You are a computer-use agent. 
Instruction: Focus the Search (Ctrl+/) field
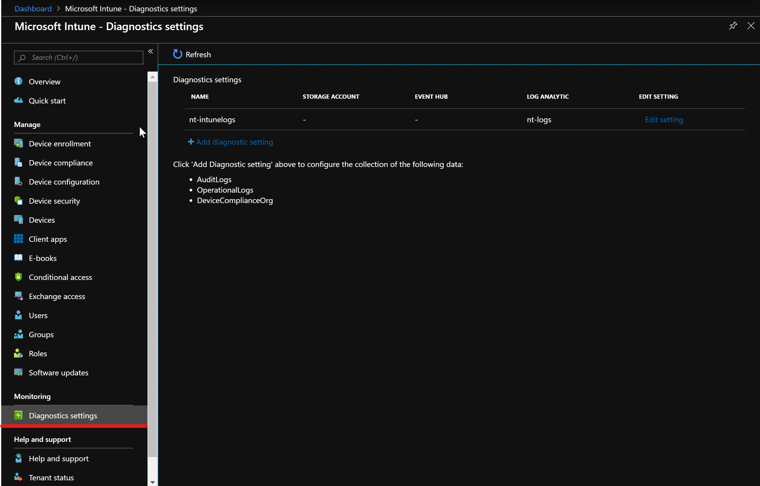(x=79, y=58)
